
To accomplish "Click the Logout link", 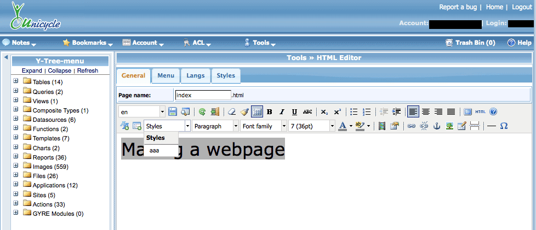I will tap(522, 7).
